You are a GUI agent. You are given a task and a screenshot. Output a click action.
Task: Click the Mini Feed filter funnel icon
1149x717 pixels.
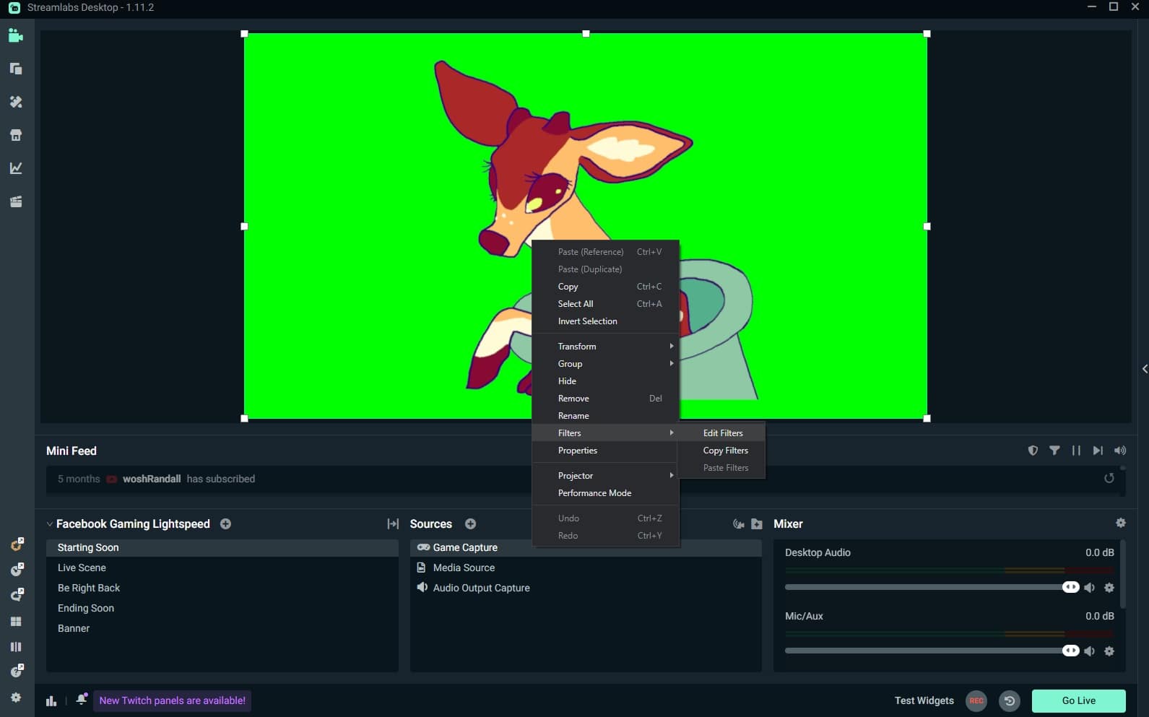(1054, 451)
